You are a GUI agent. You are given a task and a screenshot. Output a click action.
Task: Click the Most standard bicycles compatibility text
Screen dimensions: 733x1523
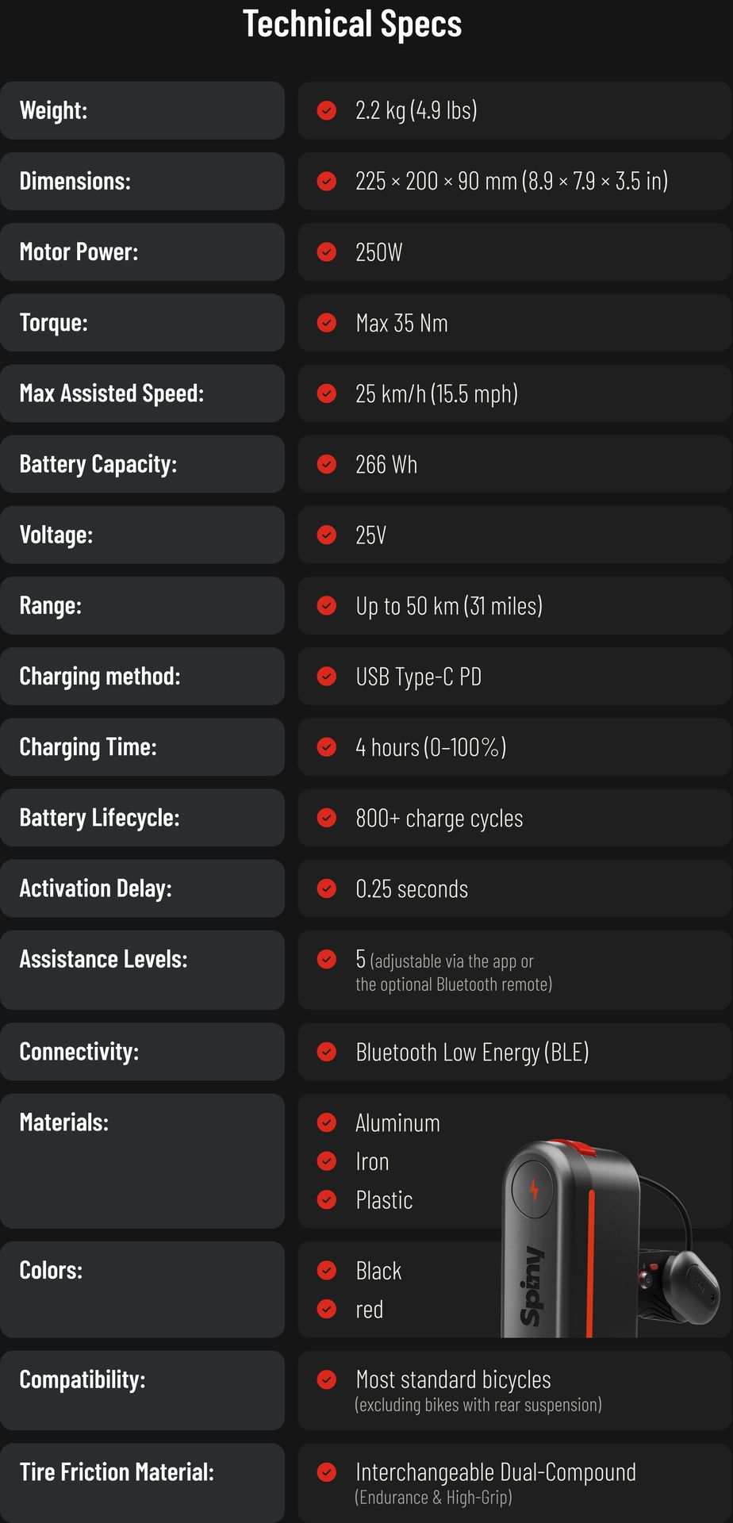tap(453, 1380)
